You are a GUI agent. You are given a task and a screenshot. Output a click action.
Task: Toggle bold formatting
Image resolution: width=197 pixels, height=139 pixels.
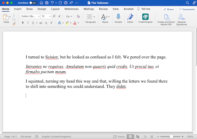[x=23, y=23]
